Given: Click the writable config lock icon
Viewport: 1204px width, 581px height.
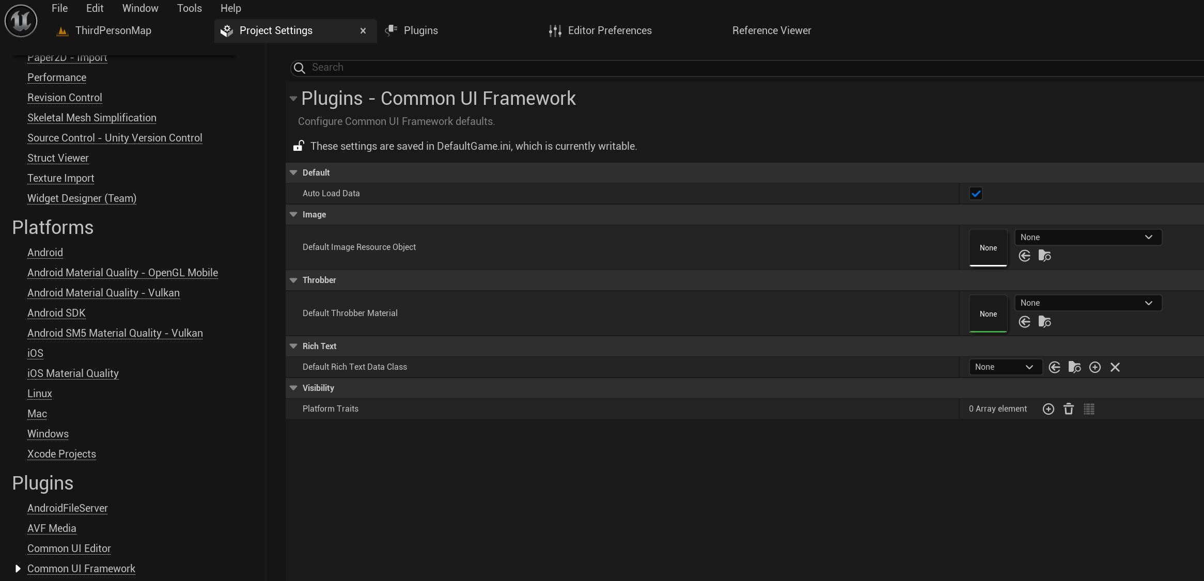Looking at the screenshot, I should [299, 146].
